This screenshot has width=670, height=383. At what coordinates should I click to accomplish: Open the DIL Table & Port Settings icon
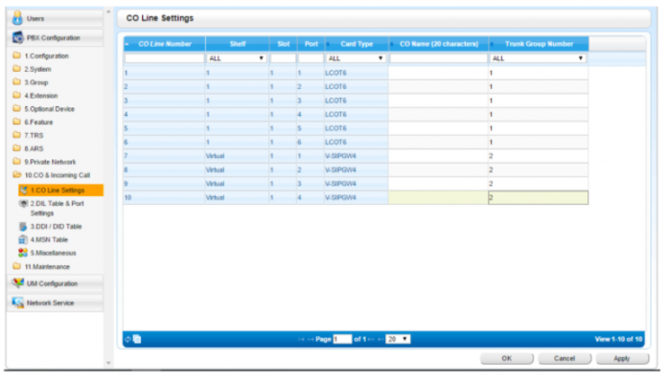[23, 204]
